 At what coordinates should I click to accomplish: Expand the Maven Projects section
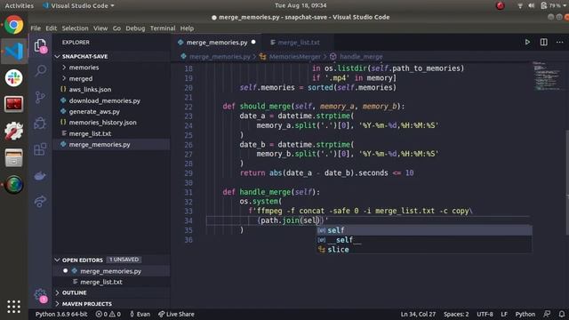tap(87, 304)
